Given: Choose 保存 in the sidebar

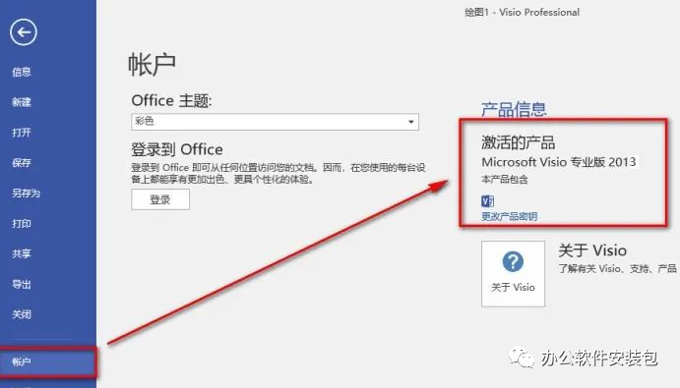Looking at the screenshot, I should point(22,163).
